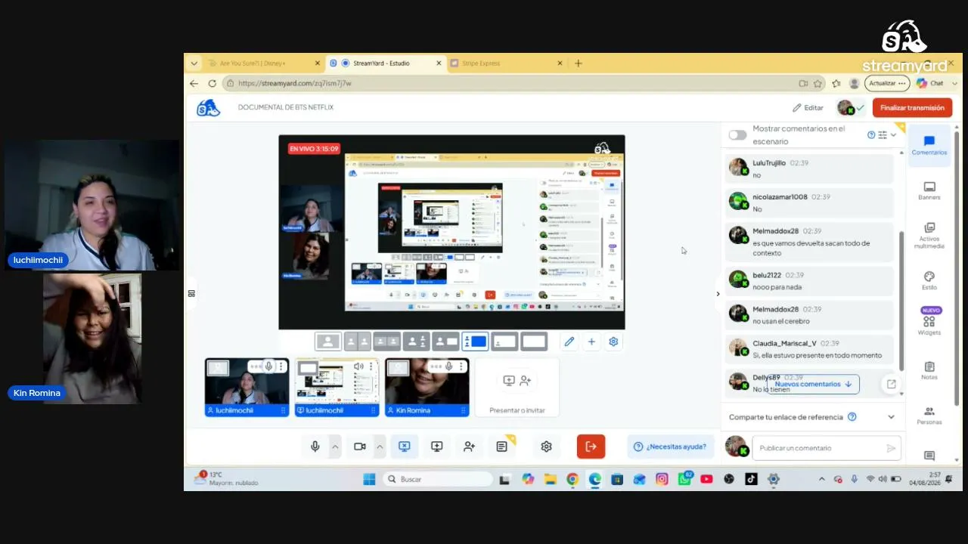Invite a guest using the add-person icon
The image size is (968, 544).
[469, 447]
